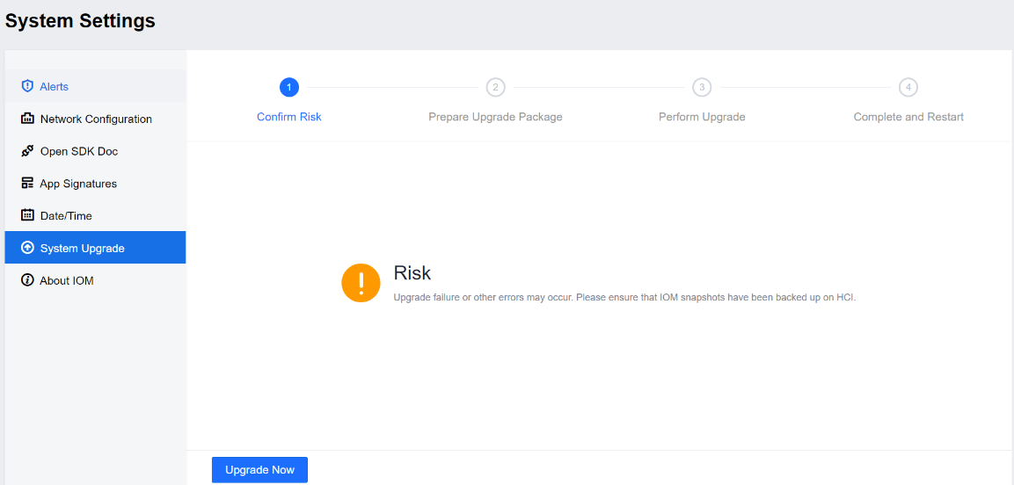Select the App Signatures menu item
The height and width of the screenshot is (485, 1014).
tap(78, 184)
